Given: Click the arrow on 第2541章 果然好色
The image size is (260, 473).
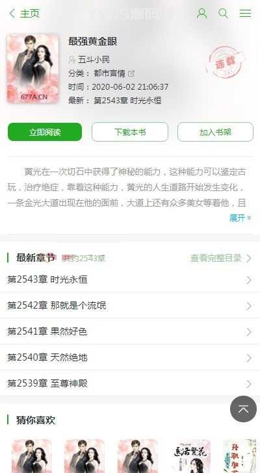Looking at the screenshot, I should click(x=249, y=332).
